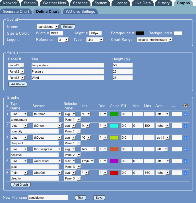
Task: Click the Temperature panel title field
Action: pyautogui.click(x=68, y=65)
